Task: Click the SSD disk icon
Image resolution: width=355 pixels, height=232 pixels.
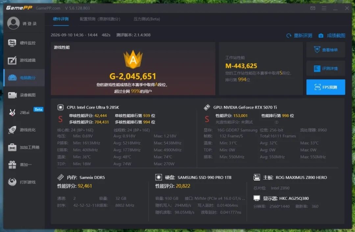Action: point(158,177)
